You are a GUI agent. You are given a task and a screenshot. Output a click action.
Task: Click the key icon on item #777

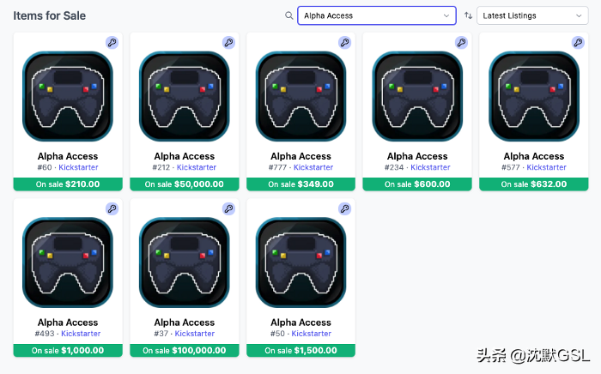(x=345, y=43)
